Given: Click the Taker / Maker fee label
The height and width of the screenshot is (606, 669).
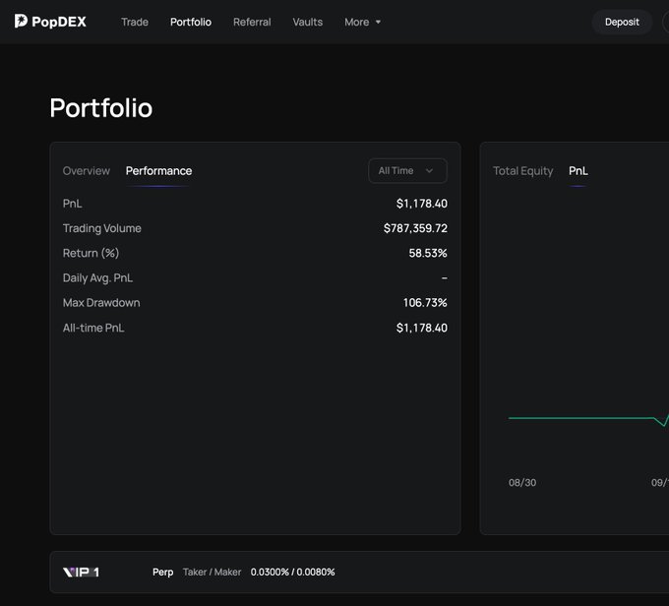Looking at the screenshot, I should (213, 572).
